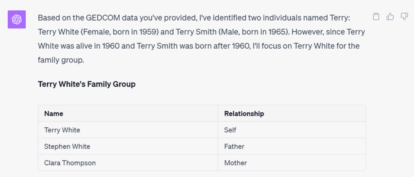
Task: Click the Mother relationship cell
Action: tap(292, 163)
